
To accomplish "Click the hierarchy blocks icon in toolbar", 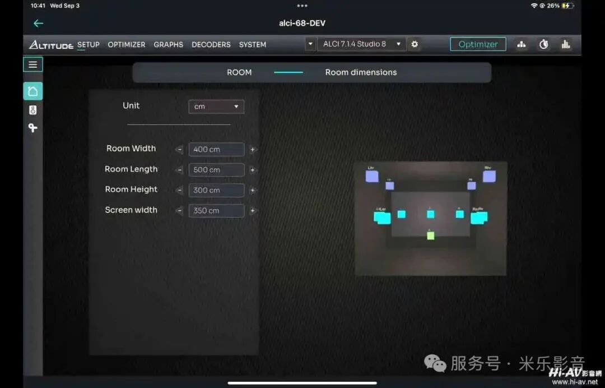I will point(522,44).
